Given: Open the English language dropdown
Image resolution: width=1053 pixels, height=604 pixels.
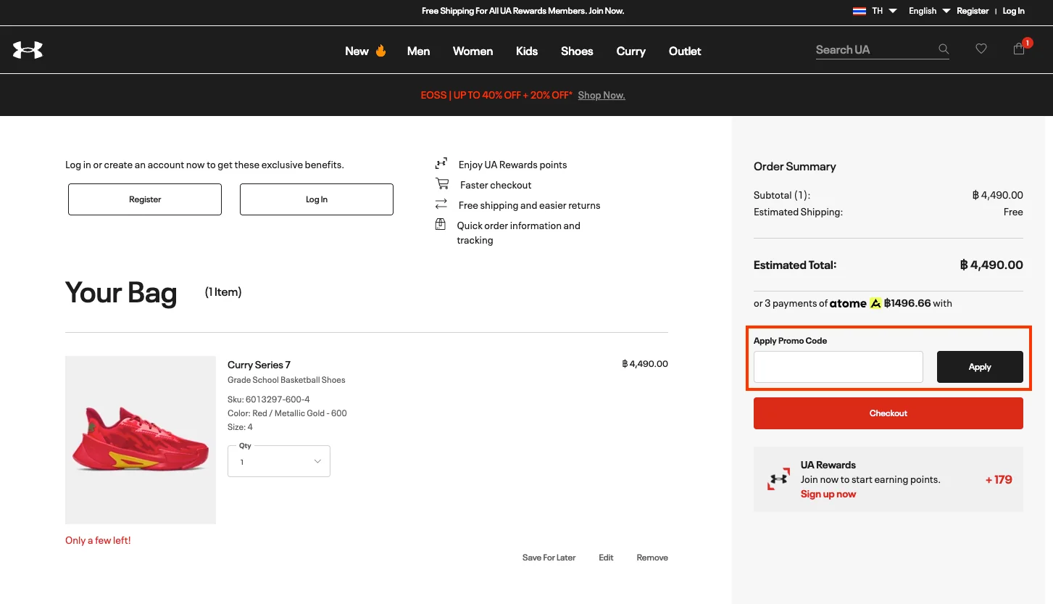Looking at the screenshot, I should (929, 11).
